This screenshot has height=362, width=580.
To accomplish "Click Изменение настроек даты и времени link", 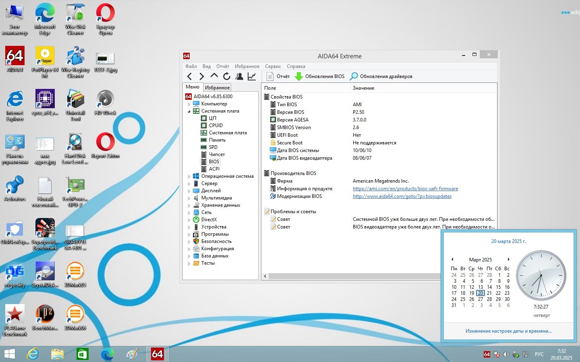I will [509, 331].
